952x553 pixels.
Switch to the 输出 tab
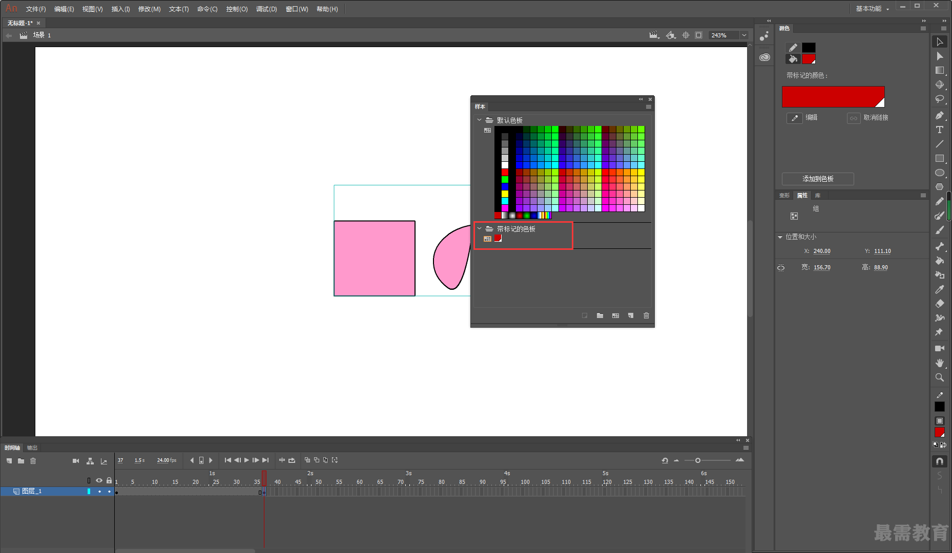(32, 448)
